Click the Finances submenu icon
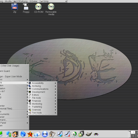This screenshot has height=138, width=138. pyautogui.click(x=30, y=101)
